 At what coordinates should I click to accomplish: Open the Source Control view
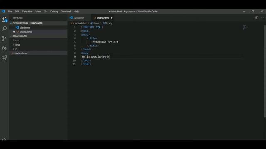coord(4,38)
